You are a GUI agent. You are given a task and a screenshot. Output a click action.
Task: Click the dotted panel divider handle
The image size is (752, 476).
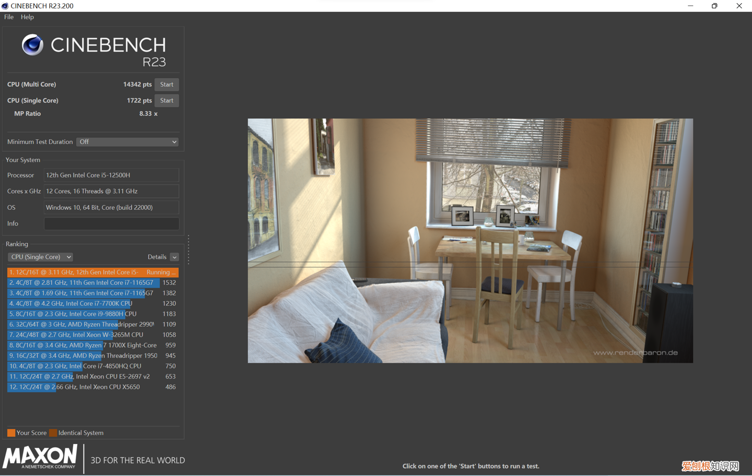pos(188,249)
